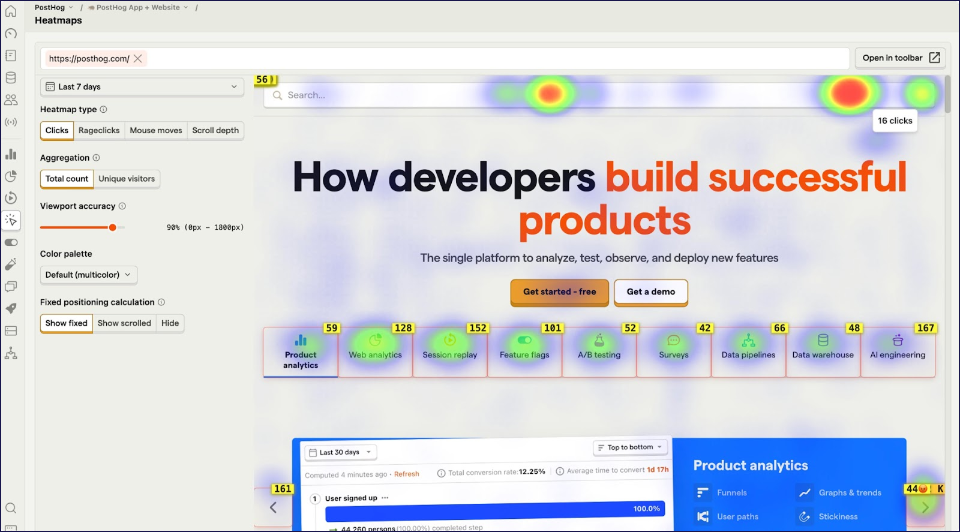
Task: Open the dashboards gauge icon in sidebar
Action: tap(11, 34)
